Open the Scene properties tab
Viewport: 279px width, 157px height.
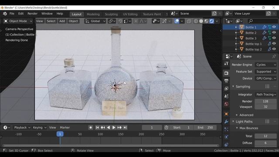click(x=226, y=96)
